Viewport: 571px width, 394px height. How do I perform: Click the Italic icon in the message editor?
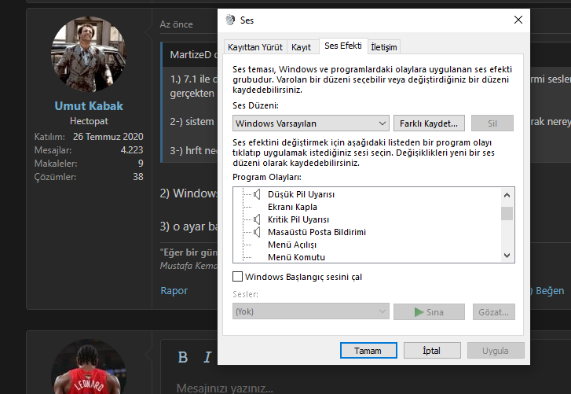point(207,358)
